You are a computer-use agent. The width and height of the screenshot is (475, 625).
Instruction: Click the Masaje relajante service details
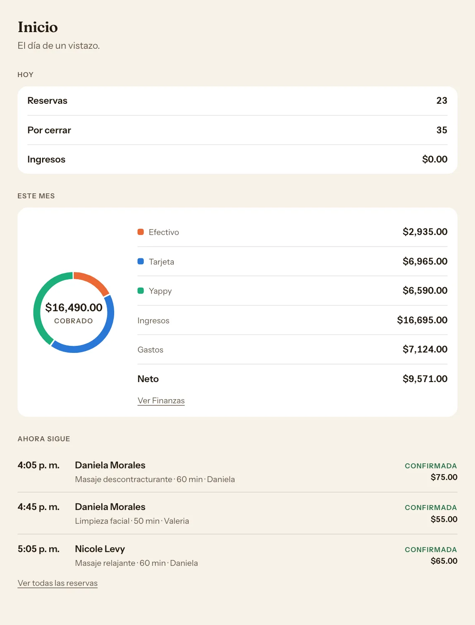[x=136, y=563]
